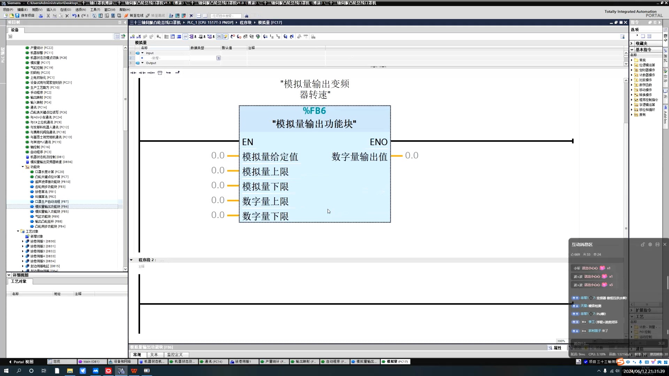Click the save project disk icon
Image resolution: width=669 pixels, height=376 pixels.
click(x=17, y=16)
